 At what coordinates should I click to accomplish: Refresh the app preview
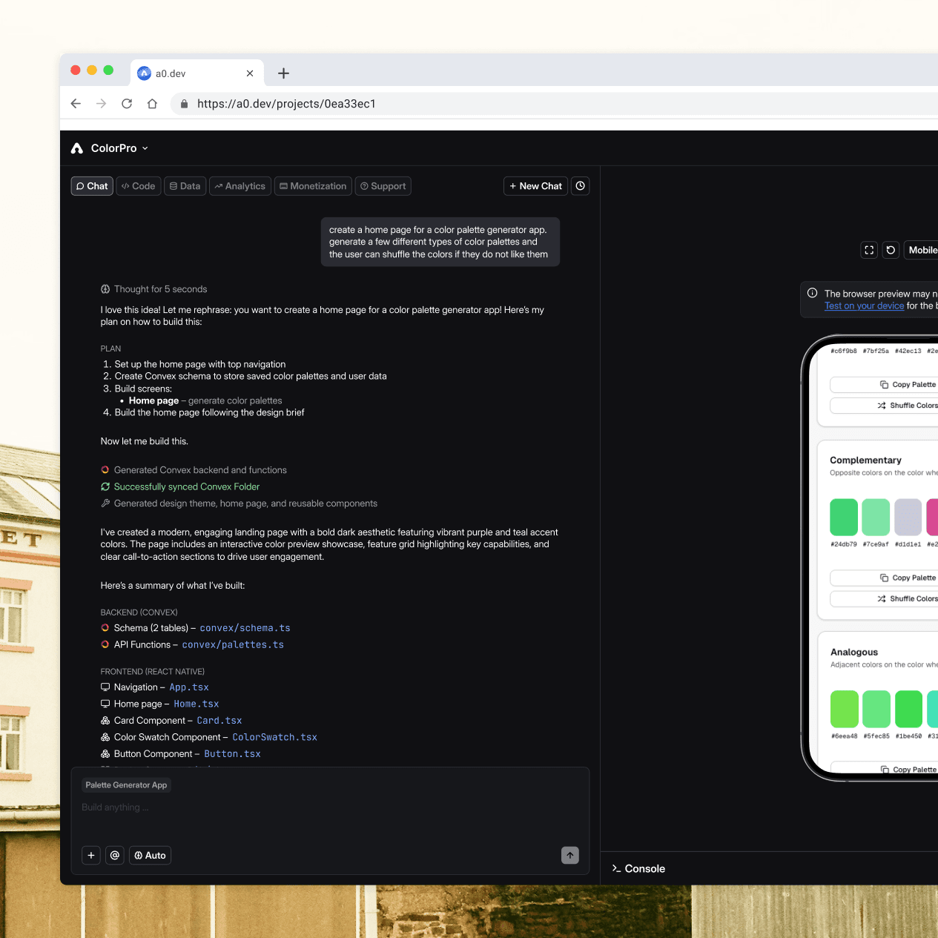coord(891,251)
